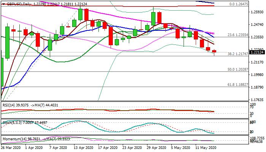Click the tall green candle near 13 Apr 2020
This screenshot has width=266, height=152.
[x=80, y=14]
